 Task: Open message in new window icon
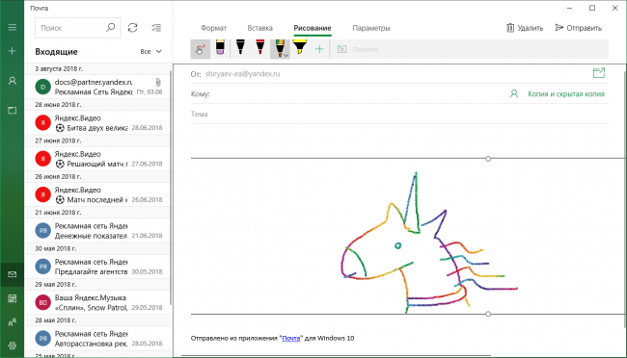click(599, 72)
